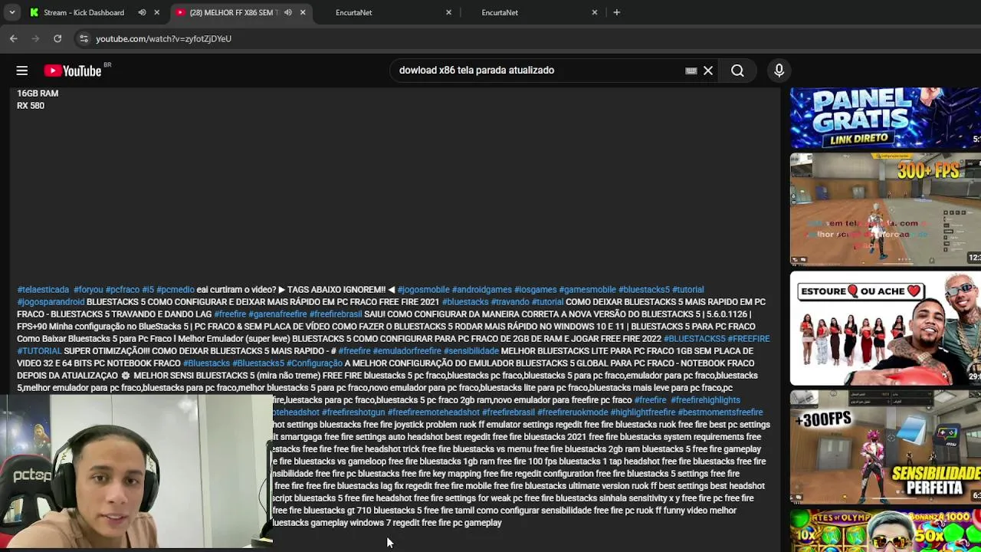
Task: Click the youtube.com address bar URL
Action: [163, 38]
